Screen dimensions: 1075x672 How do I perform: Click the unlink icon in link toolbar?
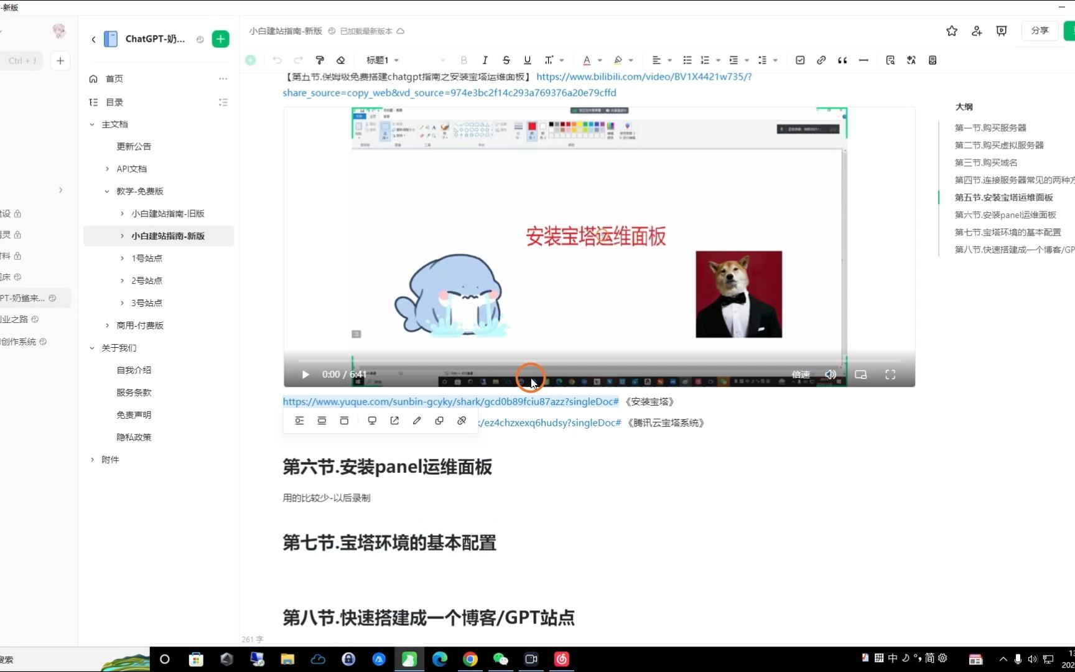pos(462,421)
